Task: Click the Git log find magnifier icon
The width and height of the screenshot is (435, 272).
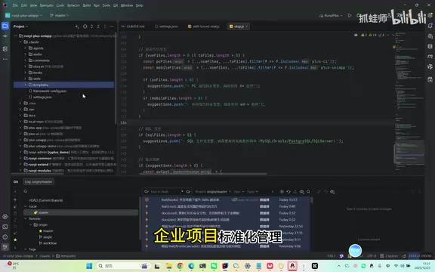Action: point(308,191)
